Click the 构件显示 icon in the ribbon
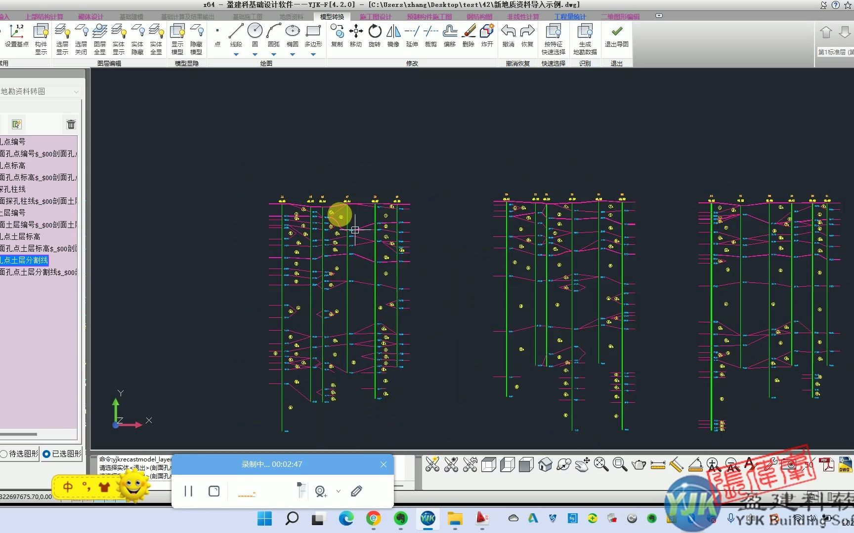 tap(41, 39)
